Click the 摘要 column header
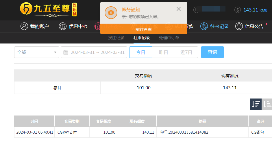 [x=202, y=121]
